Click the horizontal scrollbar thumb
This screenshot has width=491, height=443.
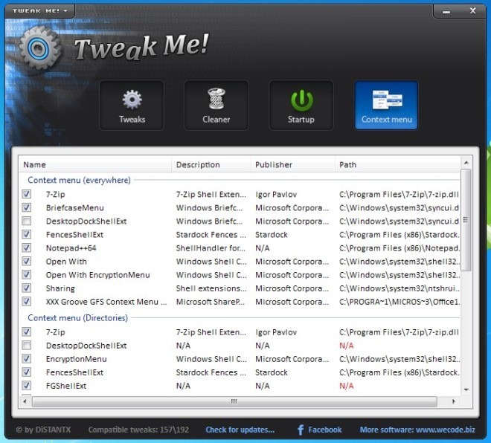click(x=234, y=401)
